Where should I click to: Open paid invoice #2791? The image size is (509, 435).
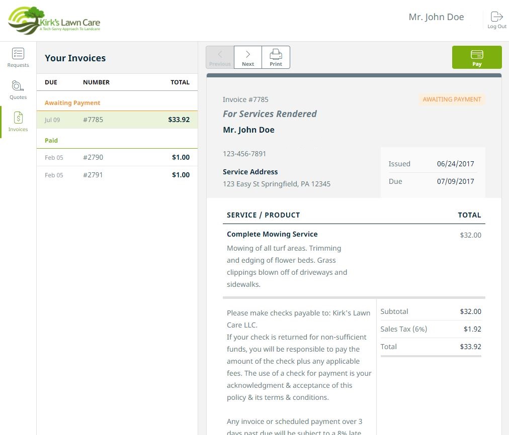pos(117,175)
